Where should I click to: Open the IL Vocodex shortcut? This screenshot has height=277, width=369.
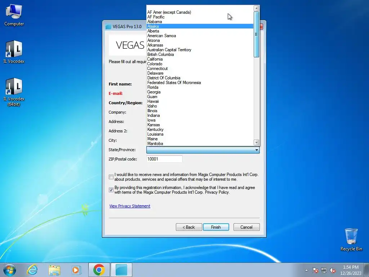14,52
